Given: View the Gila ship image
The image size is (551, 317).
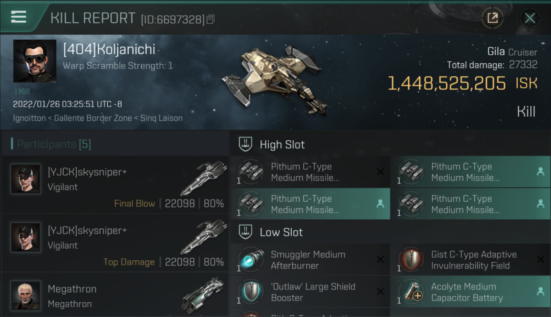Looking at the screenshot, I should coord(275,78).
